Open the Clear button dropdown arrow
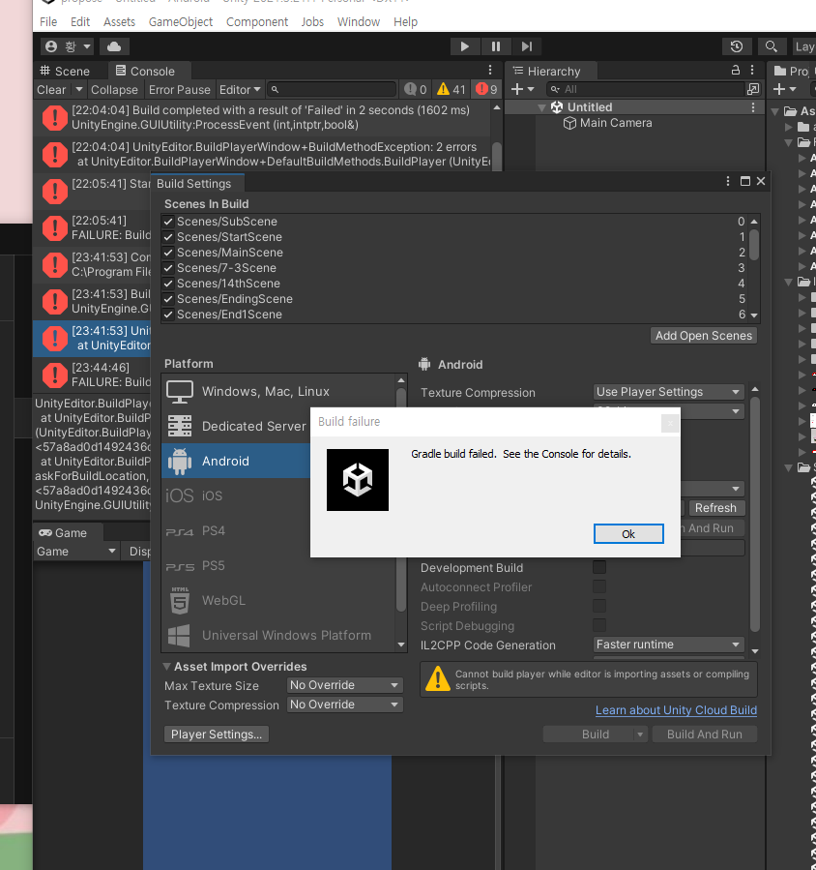816x870 pixels. coord(79,89)
